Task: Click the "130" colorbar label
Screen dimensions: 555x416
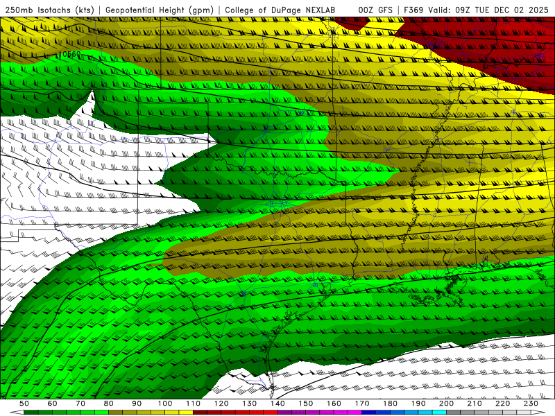Action: pos(250,404)
